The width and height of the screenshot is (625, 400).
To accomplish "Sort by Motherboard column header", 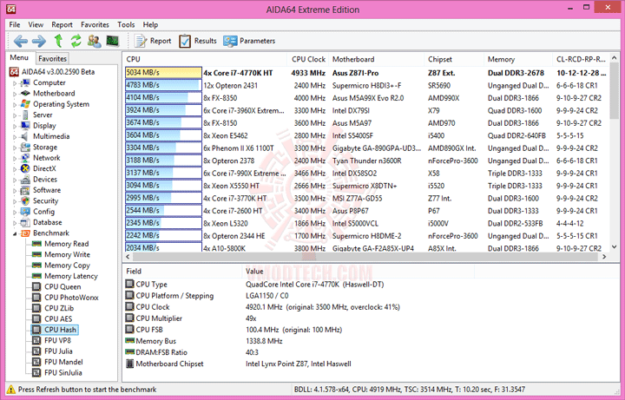I will pos(376,59).
